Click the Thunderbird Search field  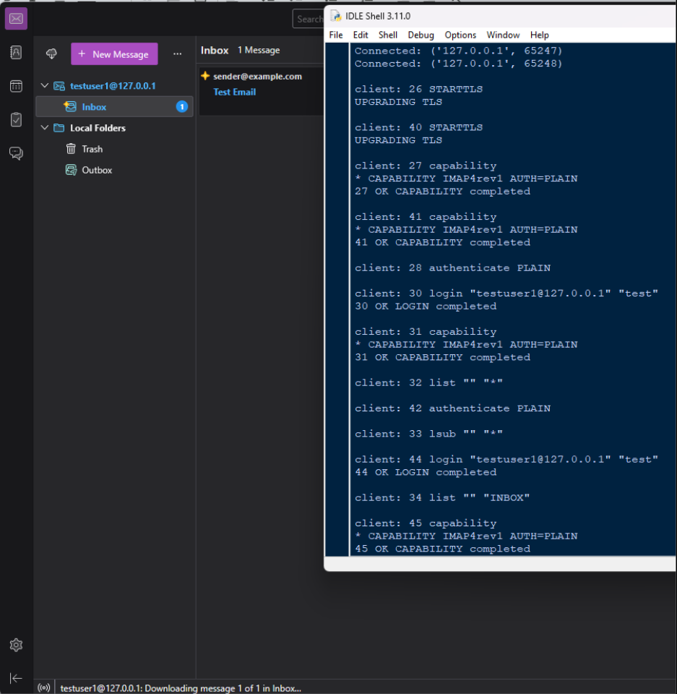[309, 19]
